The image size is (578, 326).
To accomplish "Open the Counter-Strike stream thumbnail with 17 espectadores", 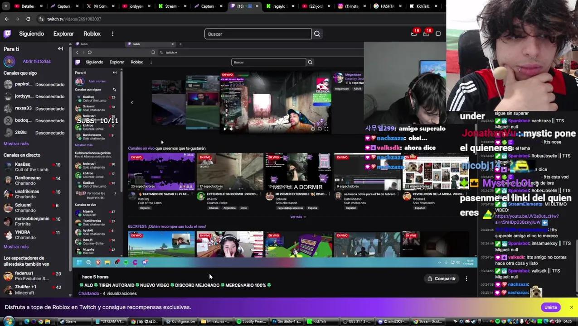I will 230,172.
